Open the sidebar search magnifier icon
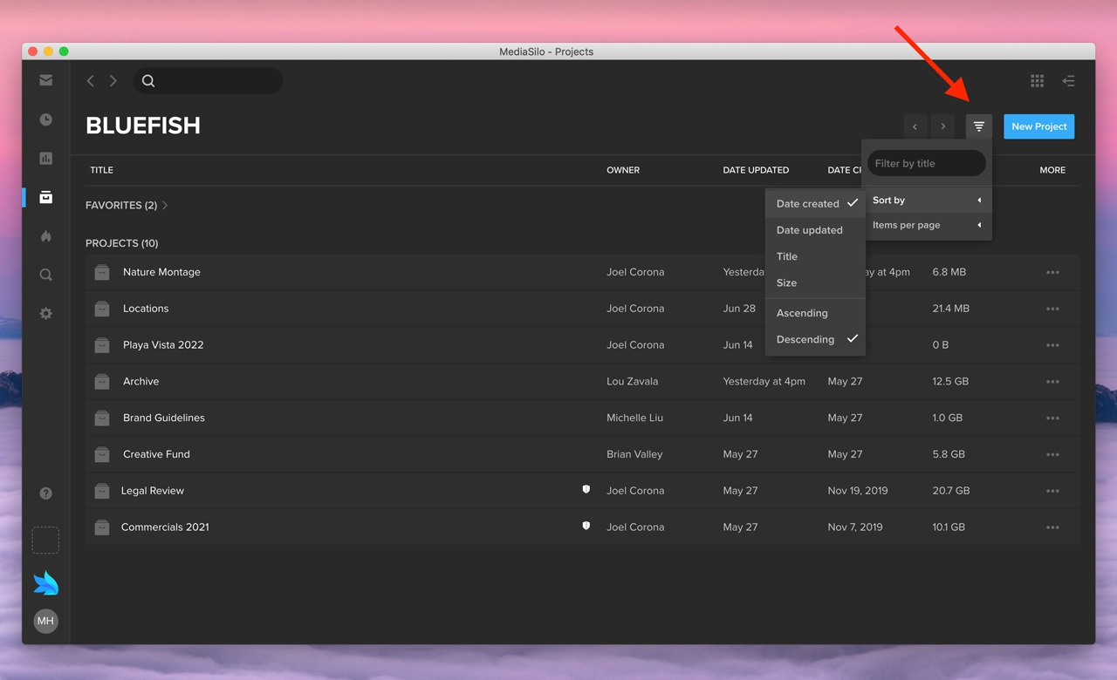Image resolution: width=1117 pixels, height=680 pixels. pos(45,275)
